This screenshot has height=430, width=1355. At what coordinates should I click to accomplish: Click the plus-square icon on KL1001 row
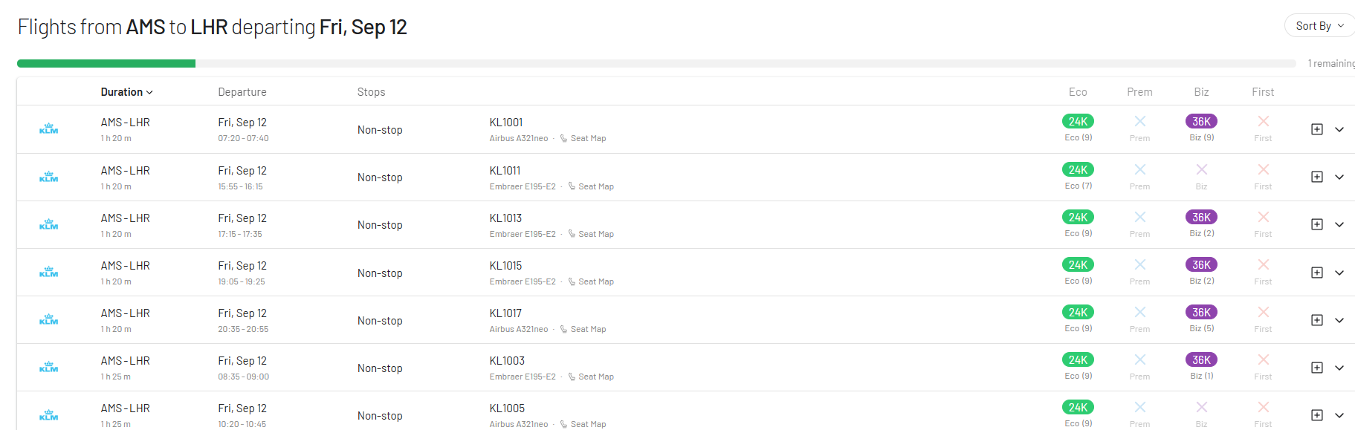1316,129
